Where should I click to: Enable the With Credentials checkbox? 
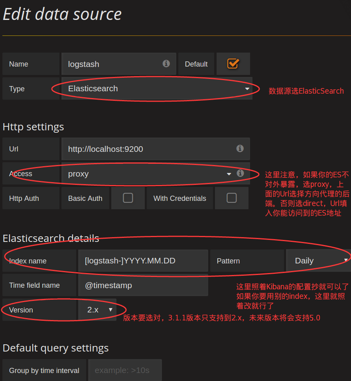231,198
